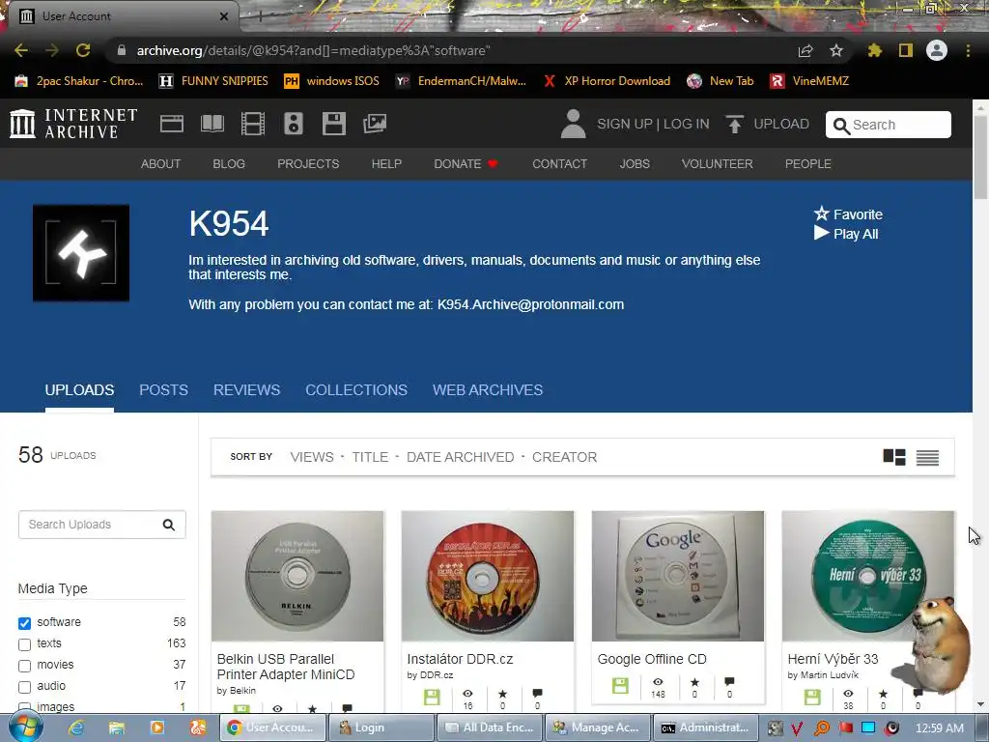
Task: Open the media player taskbar icon
Action: point(157,728)
